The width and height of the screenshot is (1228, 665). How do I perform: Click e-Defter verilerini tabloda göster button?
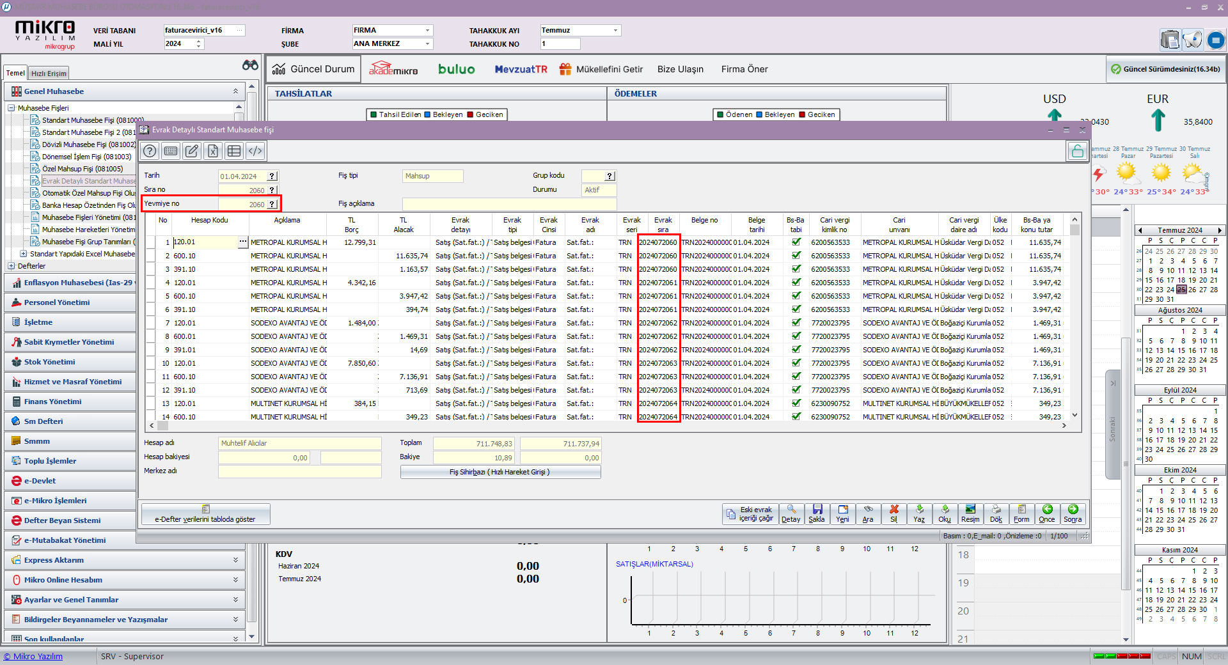point(205,514)
